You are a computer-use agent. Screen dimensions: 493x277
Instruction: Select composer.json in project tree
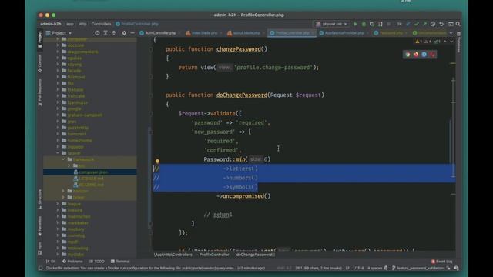click(93, 172)
